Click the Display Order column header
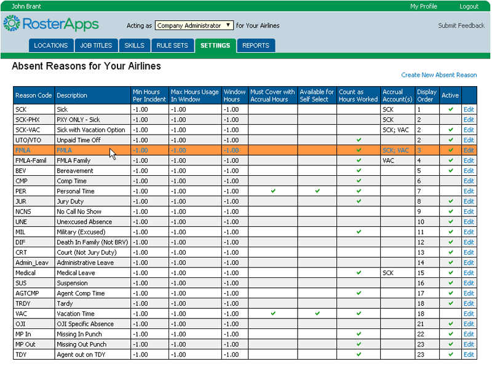492x369 pixels. pyautogui.click(x=426, y=95)
